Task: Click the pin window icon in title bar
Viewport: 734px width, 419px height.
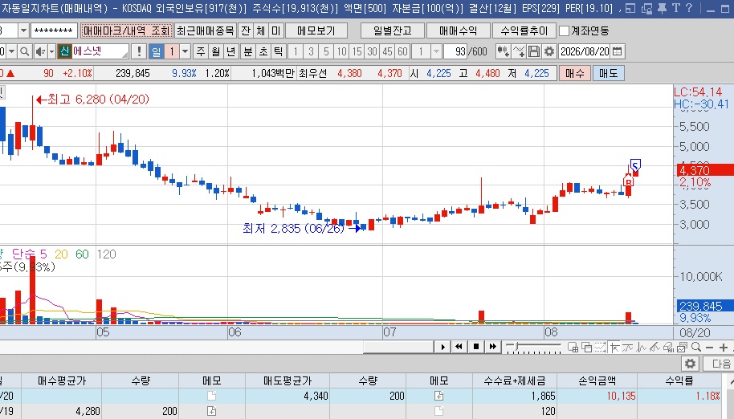Action: (662, 8)
